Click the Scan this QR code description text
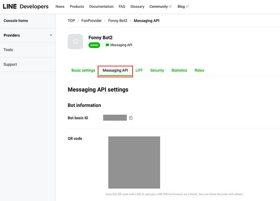This screenshot has height=201, width=280. [x=174, y=194]
